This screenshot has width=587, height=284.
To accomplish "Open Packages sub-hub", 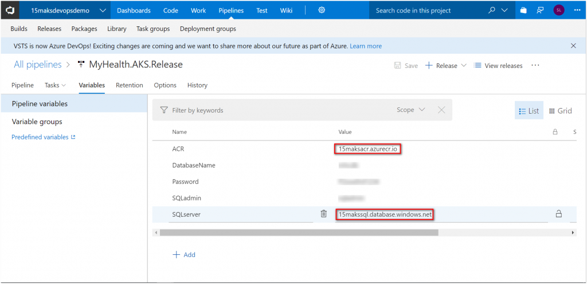I will (84, 29).
